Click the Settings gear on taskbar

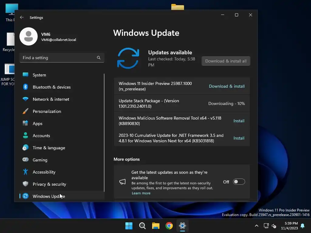[x=182, y=226]
